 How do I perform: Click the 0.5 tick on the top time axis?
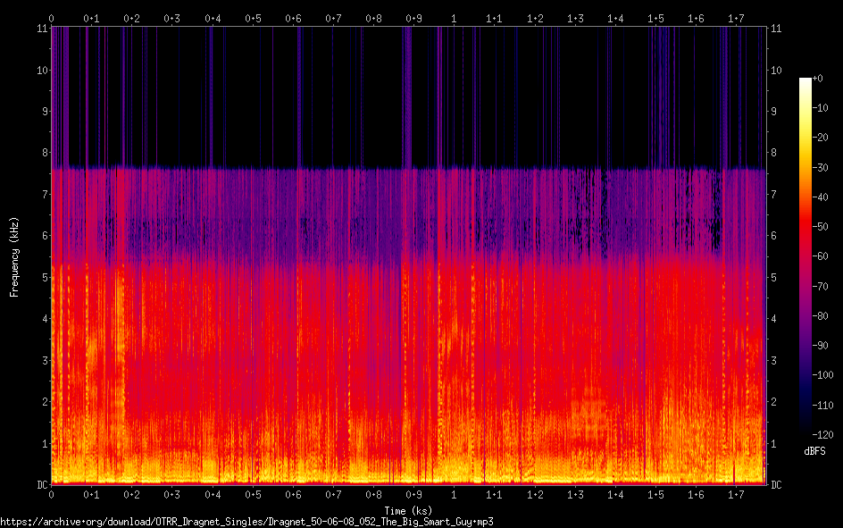pos(253,18)
